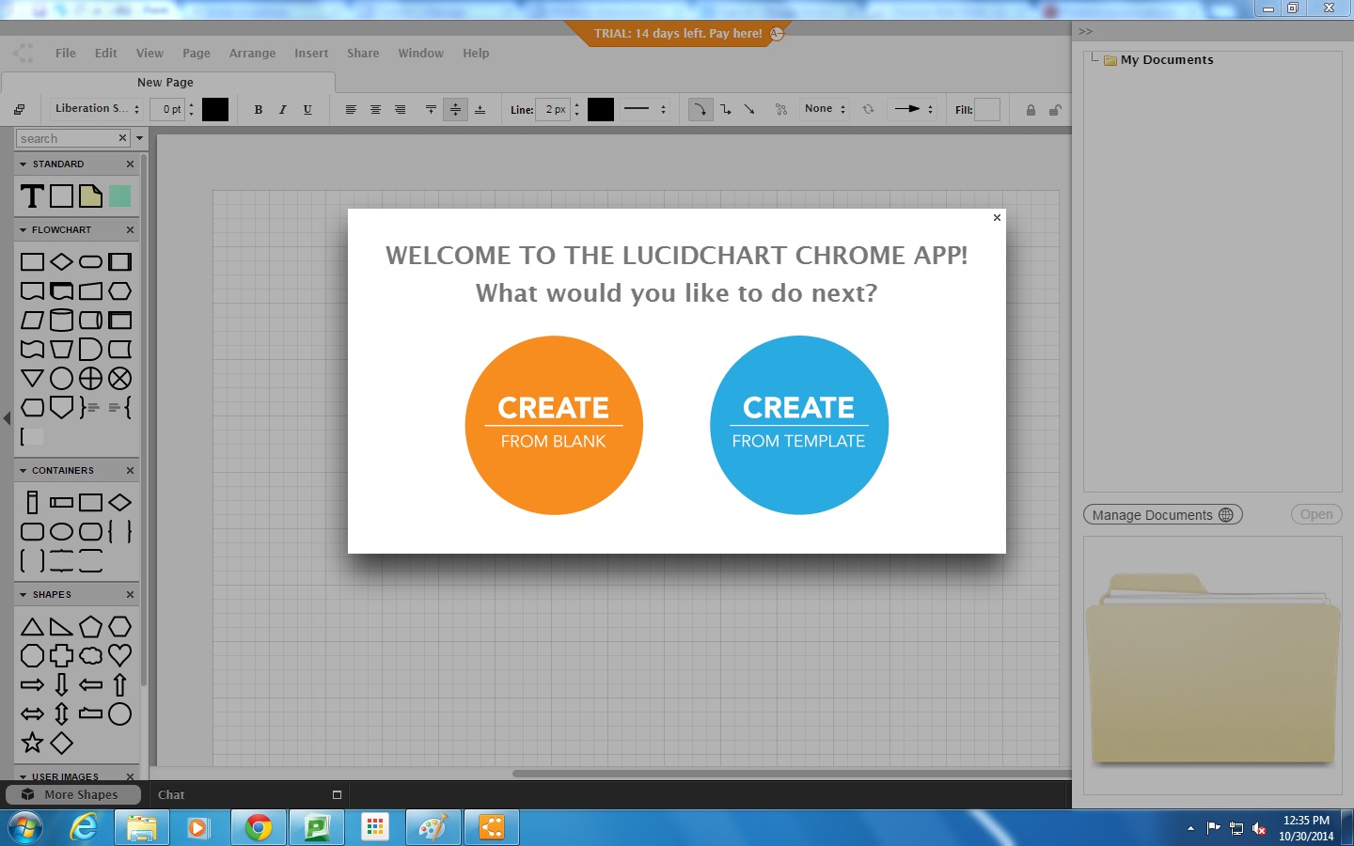The width and height of the screenshot is (1354, 846).
Task: Click the More Shapes button
Action: tap(73, 794)
